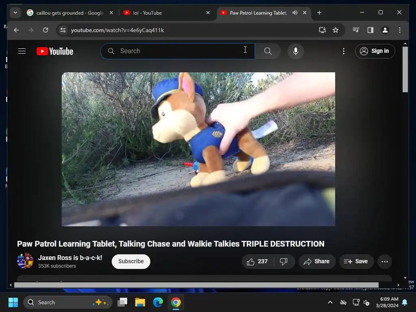Expand the tab search dropdown
Screen dimensions: 416x312
pos(15,13)
